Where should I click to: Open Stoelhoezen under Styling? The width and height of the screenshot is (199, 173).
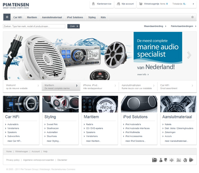click(x=53, y=128)
